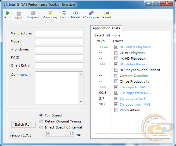Image resolution: width=176 pixels, height=146 pixels.
Task: Open the Configure gears icon
Action: 91,13
